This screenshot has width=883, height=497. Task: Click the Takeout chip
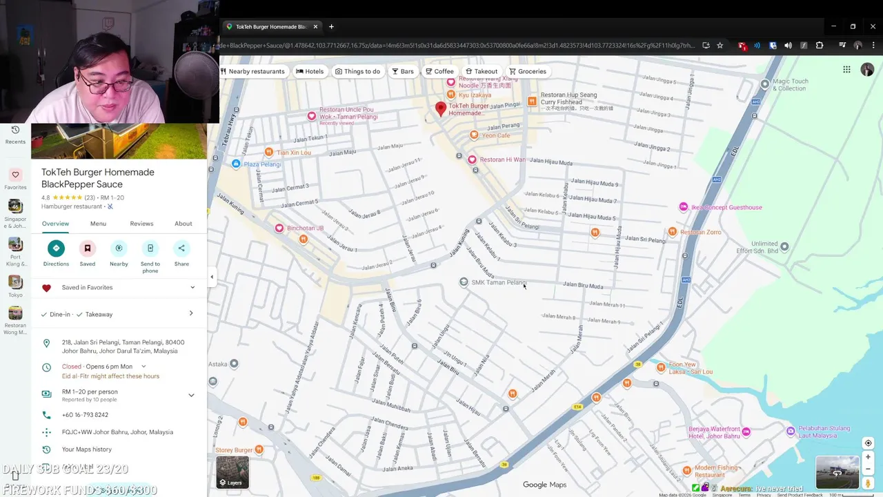pos(482,71)
